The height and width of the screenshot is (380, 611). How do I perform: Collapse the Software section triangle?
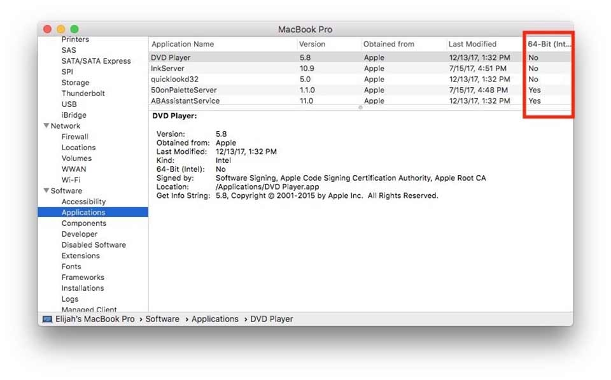[46, 190]
